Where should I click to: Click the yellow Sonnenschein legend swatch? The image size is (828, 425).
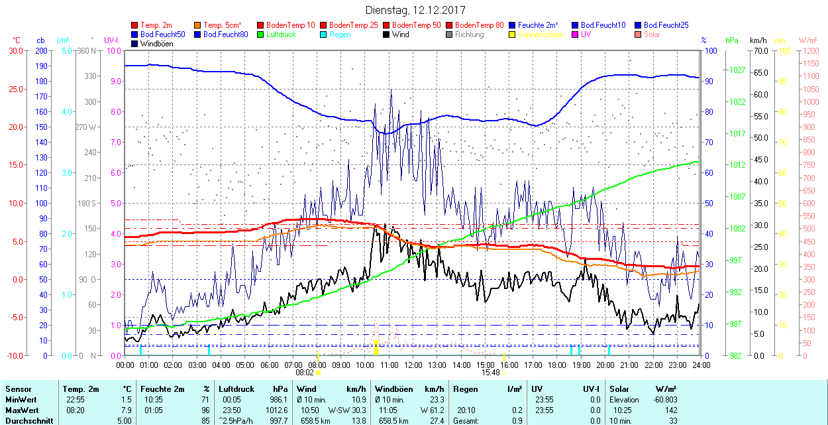[513, 34]
